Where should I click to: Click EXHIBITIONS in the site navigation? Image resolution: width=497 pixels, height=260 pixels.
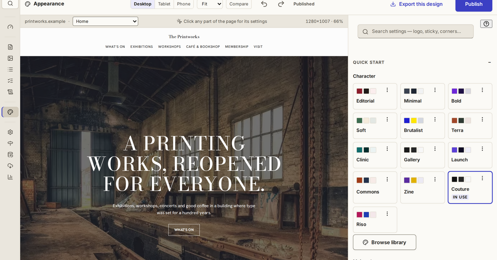[x=142, y=47]
